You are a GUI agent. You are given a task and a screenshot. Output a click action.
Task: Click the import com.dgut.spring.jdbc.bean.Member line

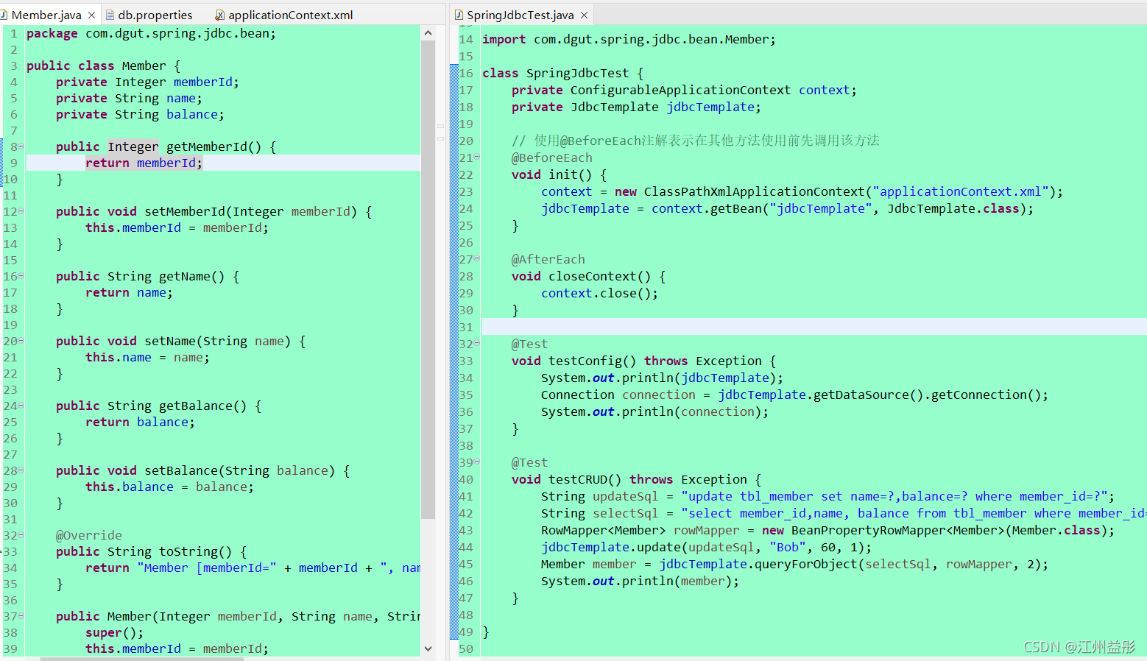click(629, 39)
